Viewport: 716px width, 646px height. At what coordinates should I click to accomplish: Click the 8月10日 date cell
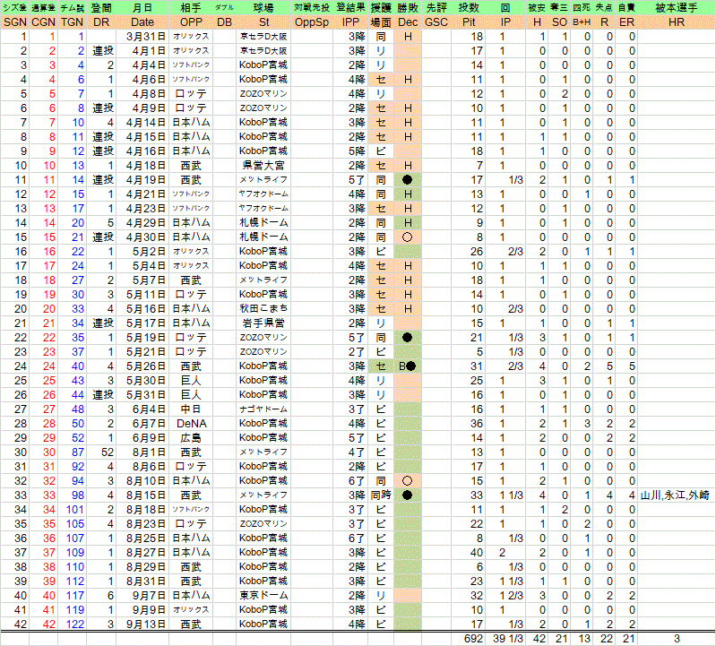142,481
